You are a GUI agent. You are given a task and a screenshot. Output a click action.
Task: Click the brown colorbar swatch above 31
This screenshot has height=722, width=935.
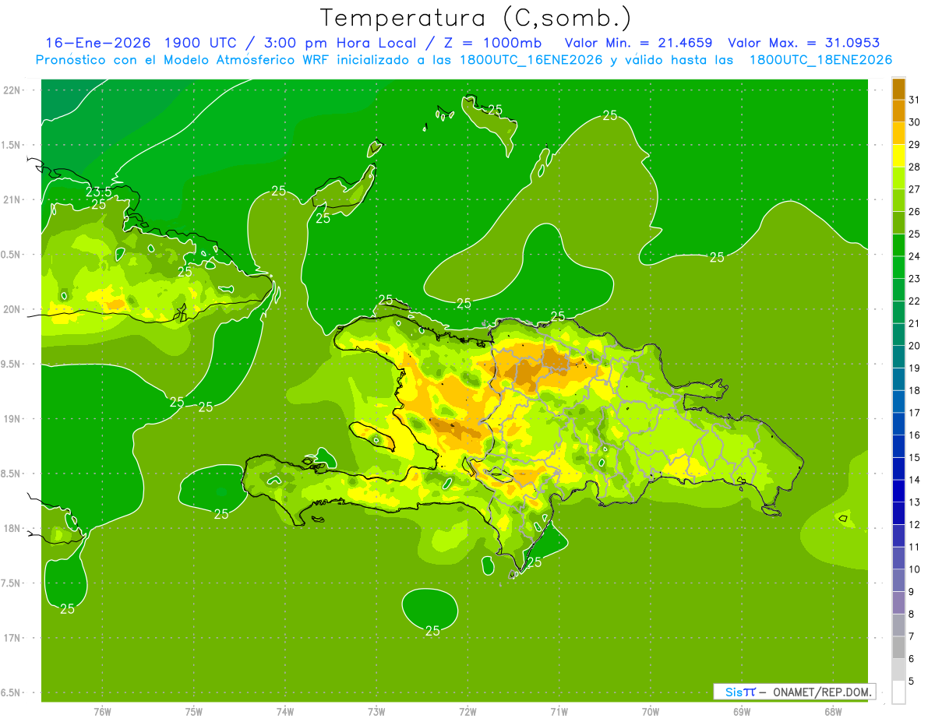pyautogui.click(x=898, y=89)
